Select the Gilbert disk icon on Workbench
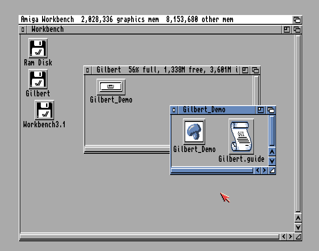Image resolution: width=319 pixels, height=251 pixels. 38,79
